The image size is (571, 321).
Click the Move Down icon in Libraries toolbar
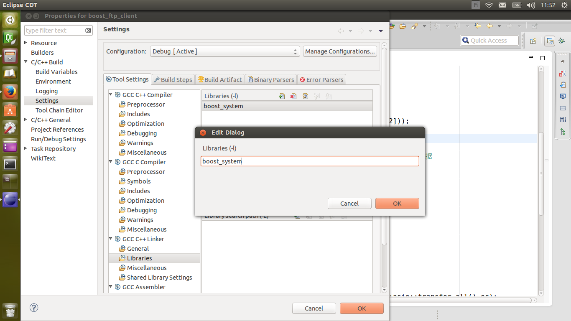(x=328, y=96)
